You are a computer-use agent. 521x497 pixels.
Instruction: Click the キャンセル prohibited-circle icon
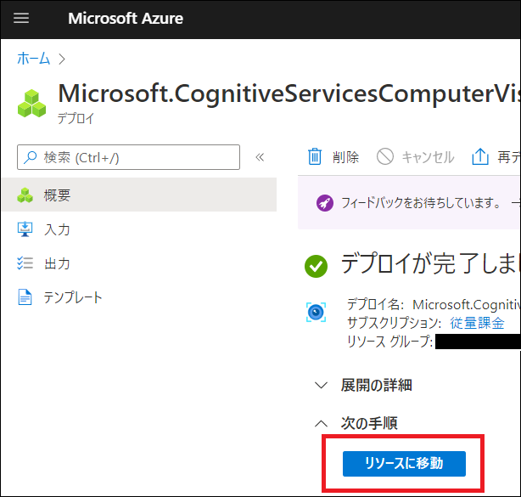coord(385,156)
